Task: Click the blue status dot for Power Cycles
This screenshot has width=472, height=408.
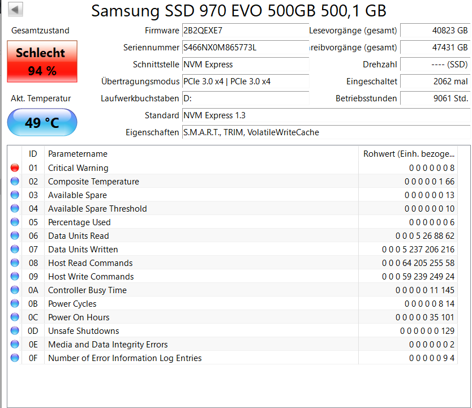Action: point(15,303)
